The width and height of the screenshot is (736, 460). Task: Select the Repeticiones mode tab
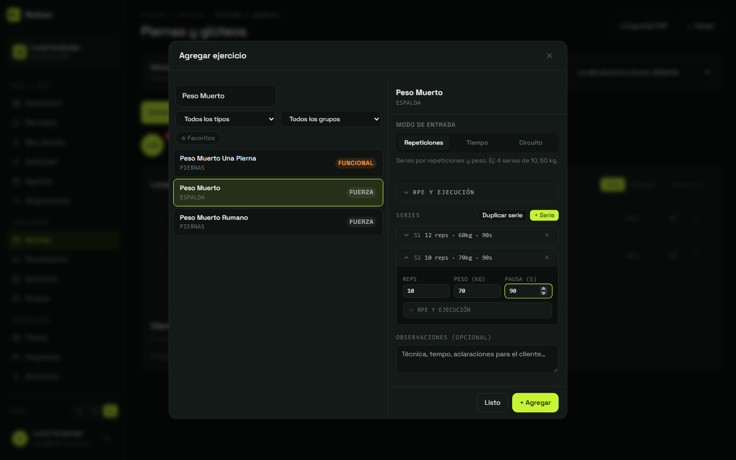[x=424, y=143]
